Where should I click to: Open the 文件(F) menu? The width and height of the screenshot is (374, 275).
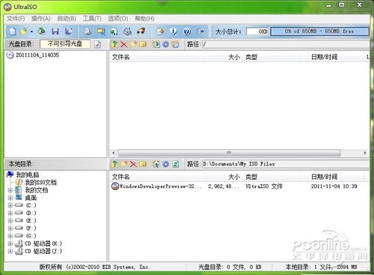pyautogui.click(x=16, y=19)
